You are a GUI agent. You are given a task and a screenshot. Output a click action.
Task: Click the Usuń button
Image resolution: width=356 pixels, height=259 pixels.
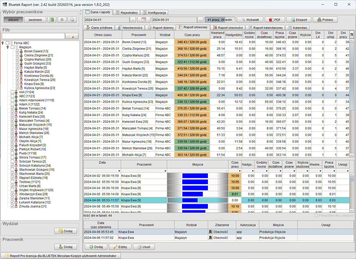tap(144, 247)
